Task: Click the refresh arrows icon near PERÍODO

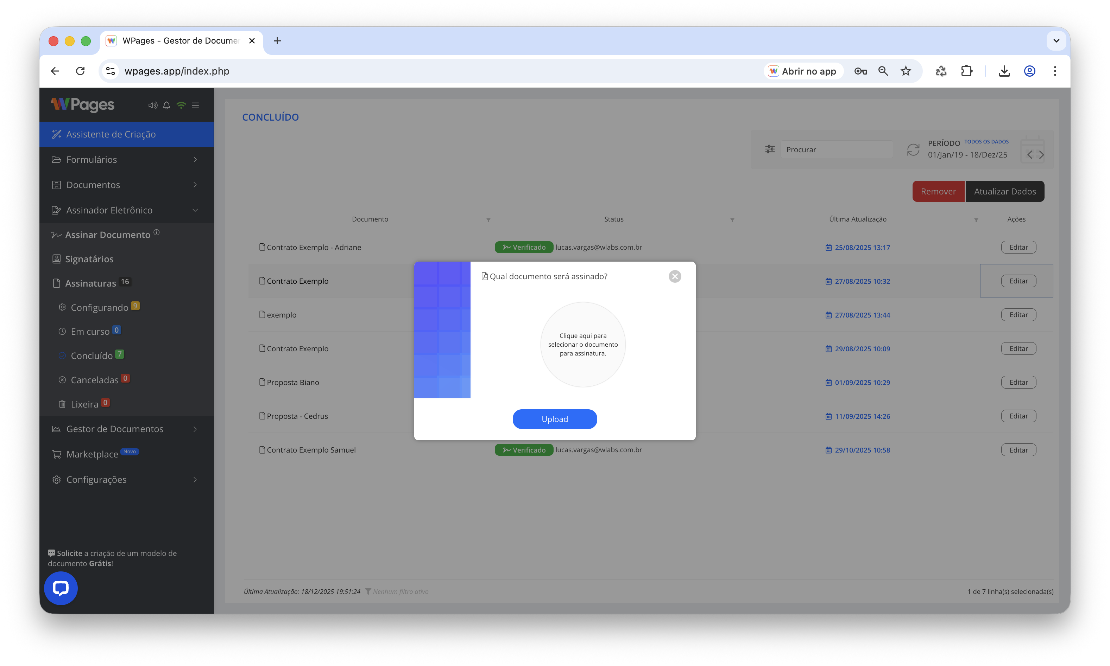Action: pos(913,149)
